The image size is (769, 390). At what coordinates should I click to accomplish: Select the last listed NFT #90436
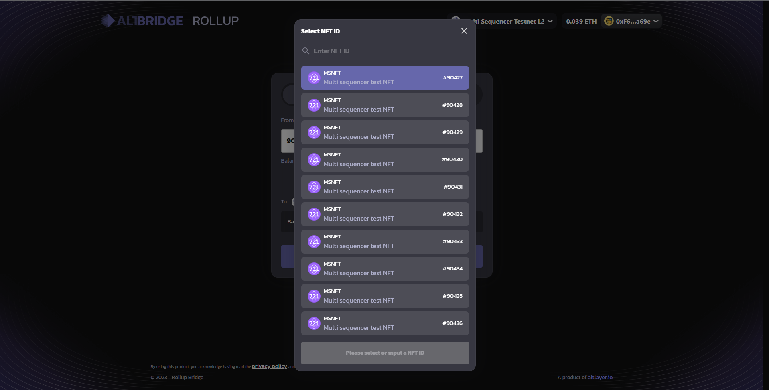(385, 323)
